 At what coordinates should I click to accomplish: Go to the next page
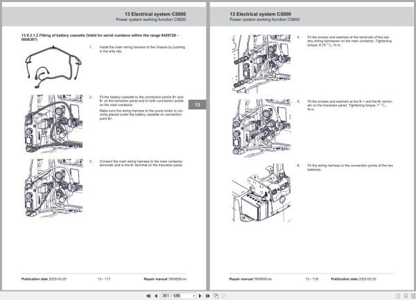[200, 296]
